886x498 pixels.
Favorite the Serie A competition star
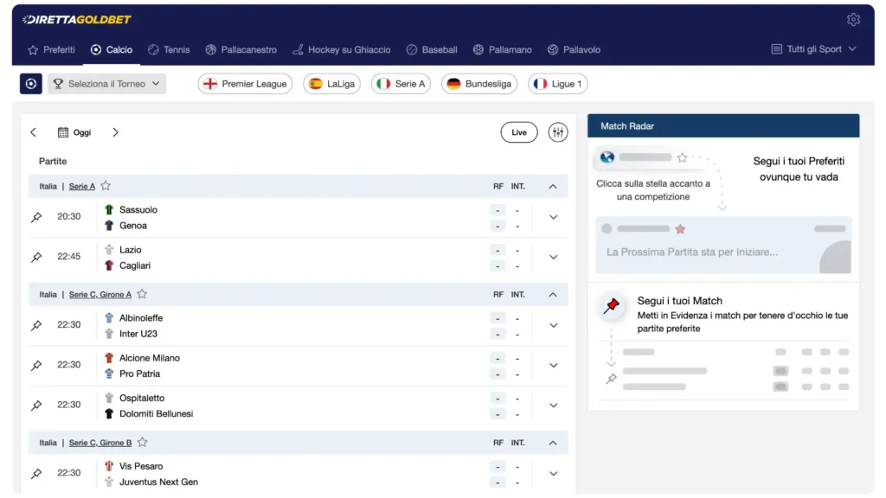(106, 185)
